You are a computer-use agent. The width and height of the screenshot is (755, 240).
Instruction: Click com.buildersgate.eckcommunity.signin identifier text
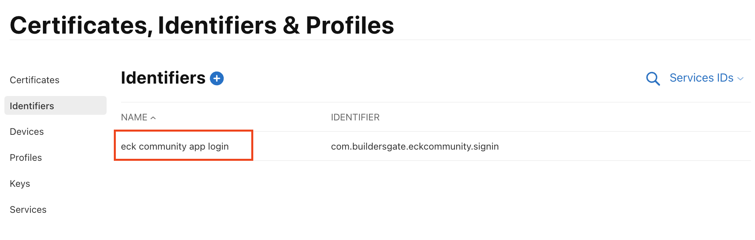click(x=415, y=146)
